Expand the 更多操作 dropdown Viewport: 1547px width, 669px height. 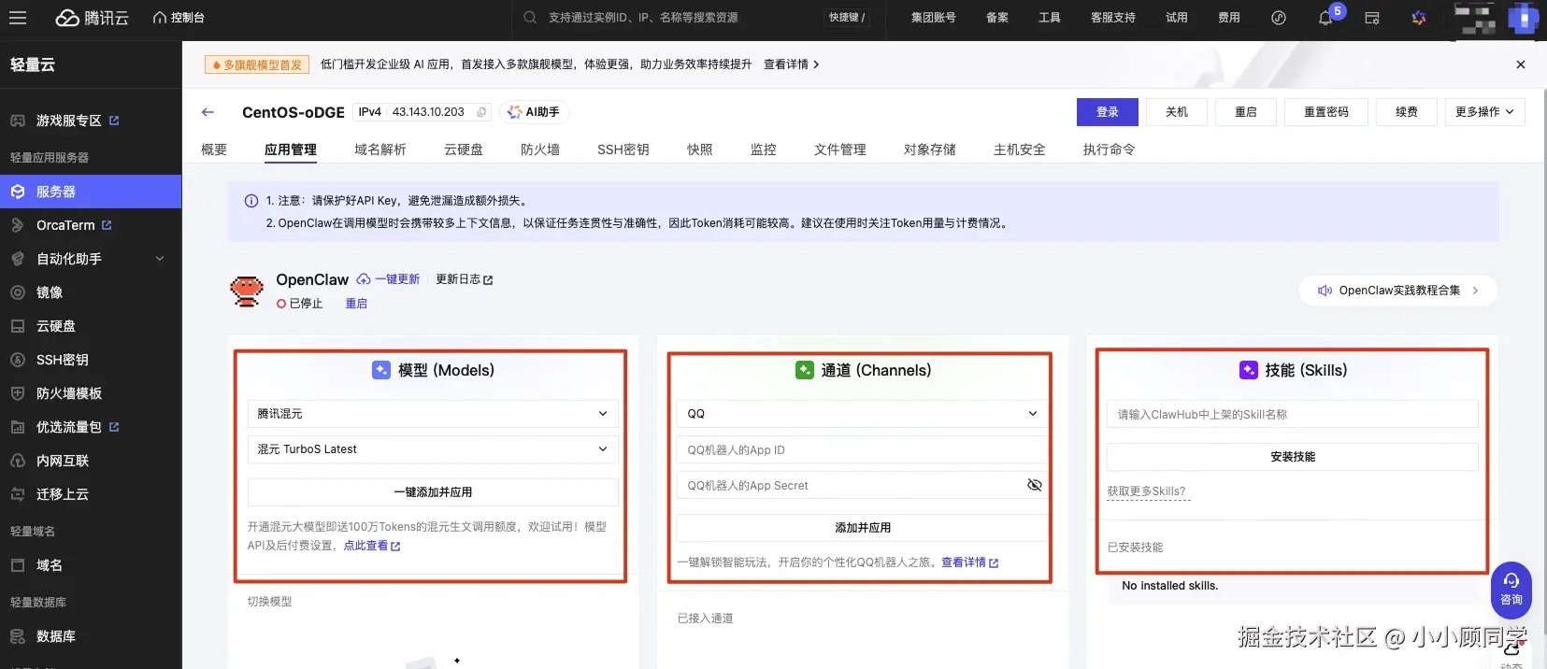tap(1485, 112)
